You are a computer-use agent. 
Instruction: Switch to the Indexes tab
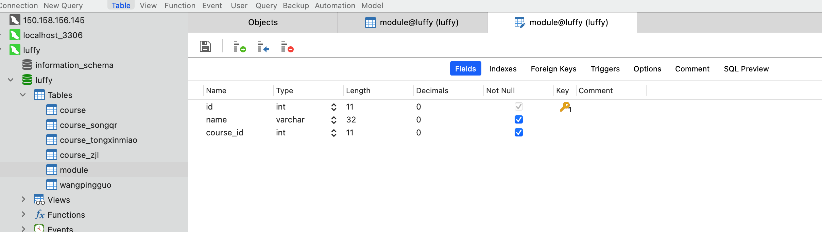(503, 69)
